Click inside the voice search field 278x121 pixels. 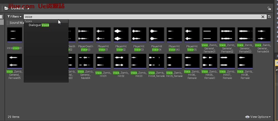[x=139, y=17]
